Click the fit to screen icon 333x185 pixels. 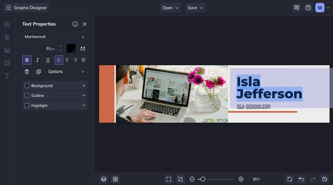tap(169, 179)
